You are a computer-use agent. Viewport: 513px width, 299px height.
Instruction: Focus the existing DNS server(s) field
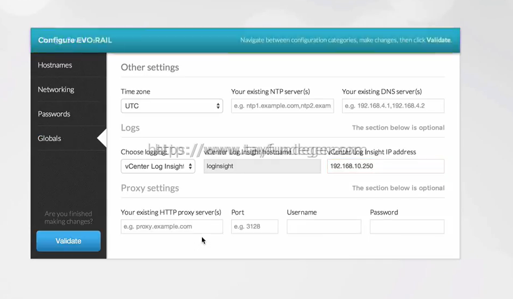click(393, 106)
